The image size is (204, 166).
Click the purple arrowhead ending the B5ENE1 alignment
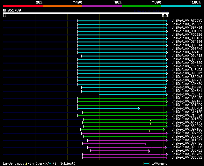click(149, 151)
